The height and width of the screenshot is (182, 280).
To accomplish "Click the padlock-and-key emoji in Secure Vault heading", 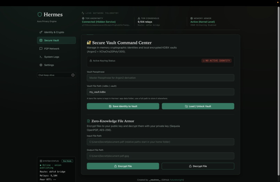I will [89, 42].
